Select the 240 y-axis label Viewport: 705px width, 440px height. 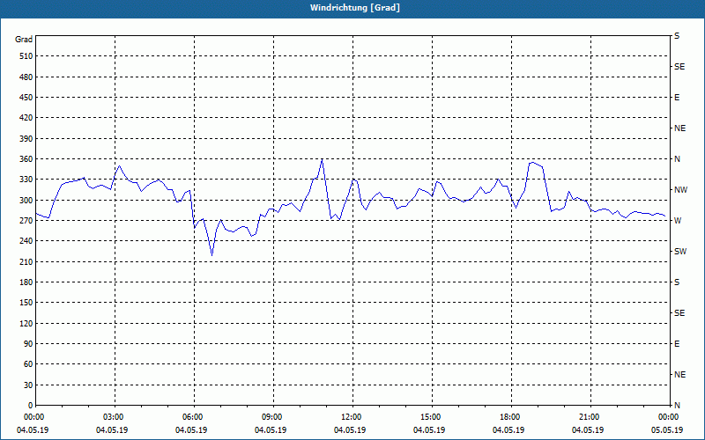[x=26, y=241]
